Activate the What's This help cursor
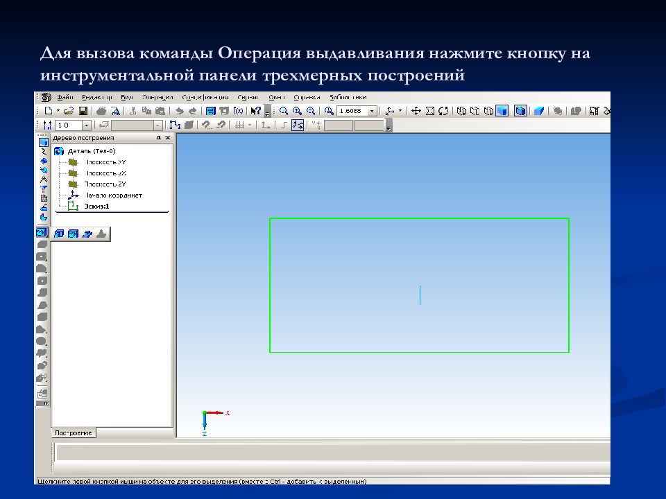The height and width of the screenshot is (499, 666). (x=255, y=111)
